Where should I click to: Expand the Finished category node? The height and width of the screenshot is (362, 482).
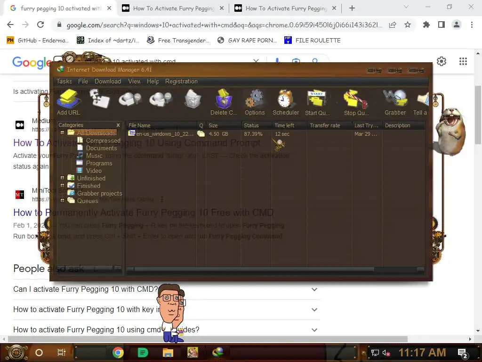pyautogui.click(x=62, y=186)
